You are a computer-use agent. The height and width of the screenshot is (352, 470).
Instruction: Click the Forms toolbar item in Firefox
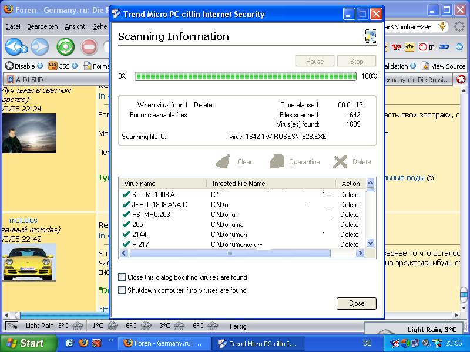pyautogui.click(x=96, y=66)
